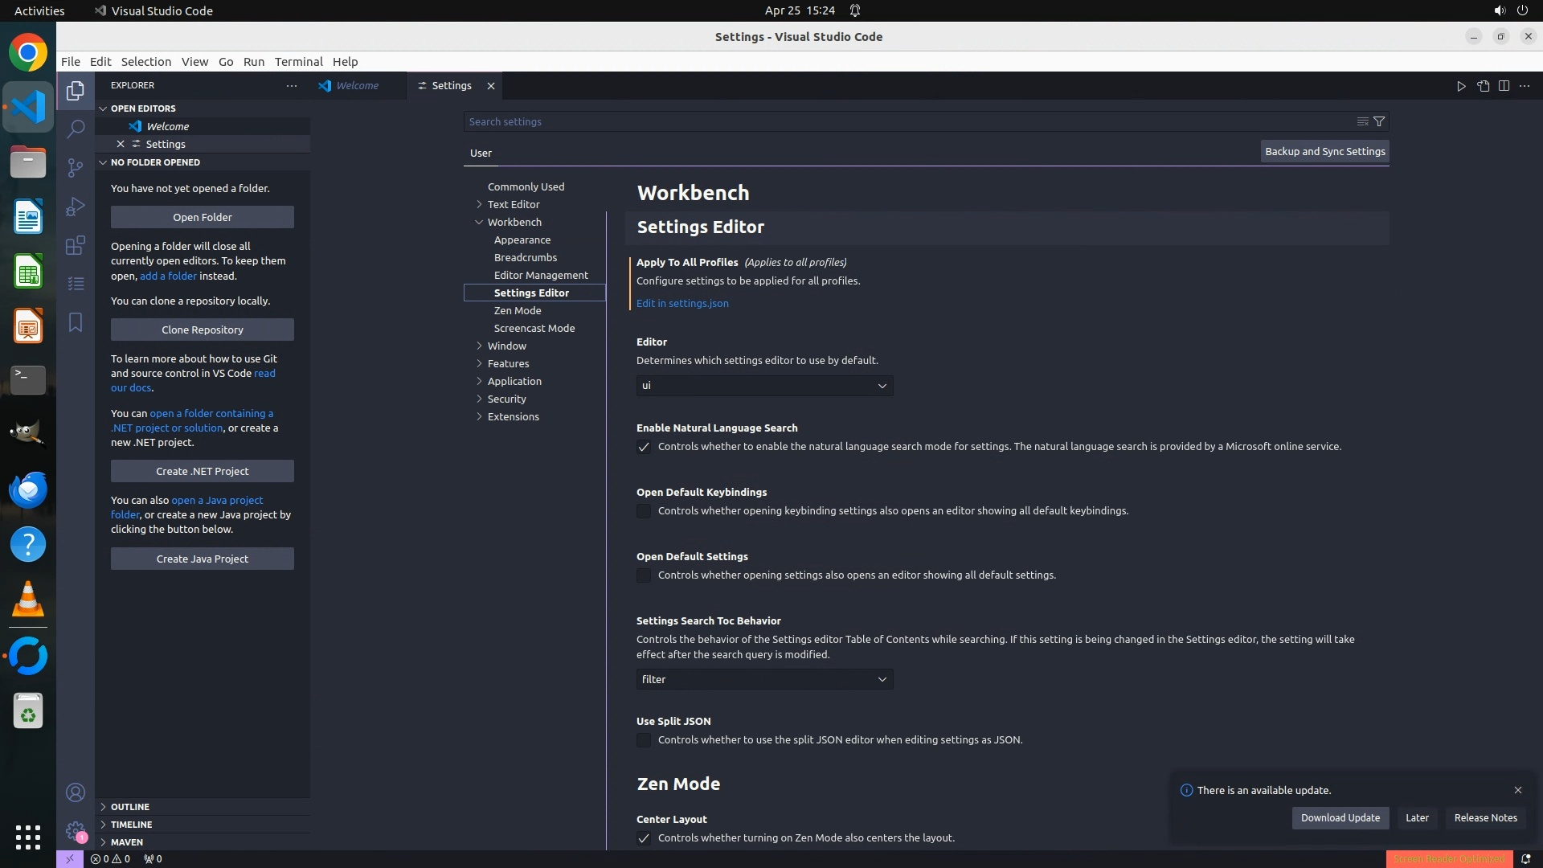This screenshot has height=868, width=1543.
Task: Click the Split Editor Right icon
Action: pos(1504,86)
